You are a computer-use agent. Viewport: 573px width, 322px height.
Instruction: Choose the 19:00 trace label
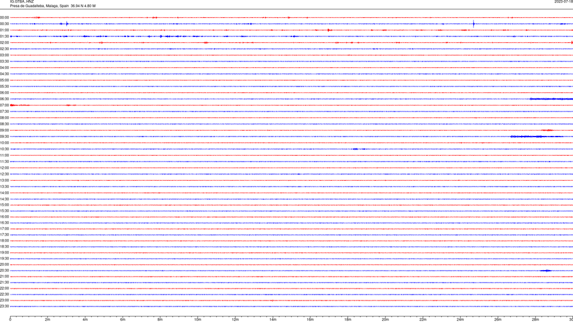(x=4, y=253)
